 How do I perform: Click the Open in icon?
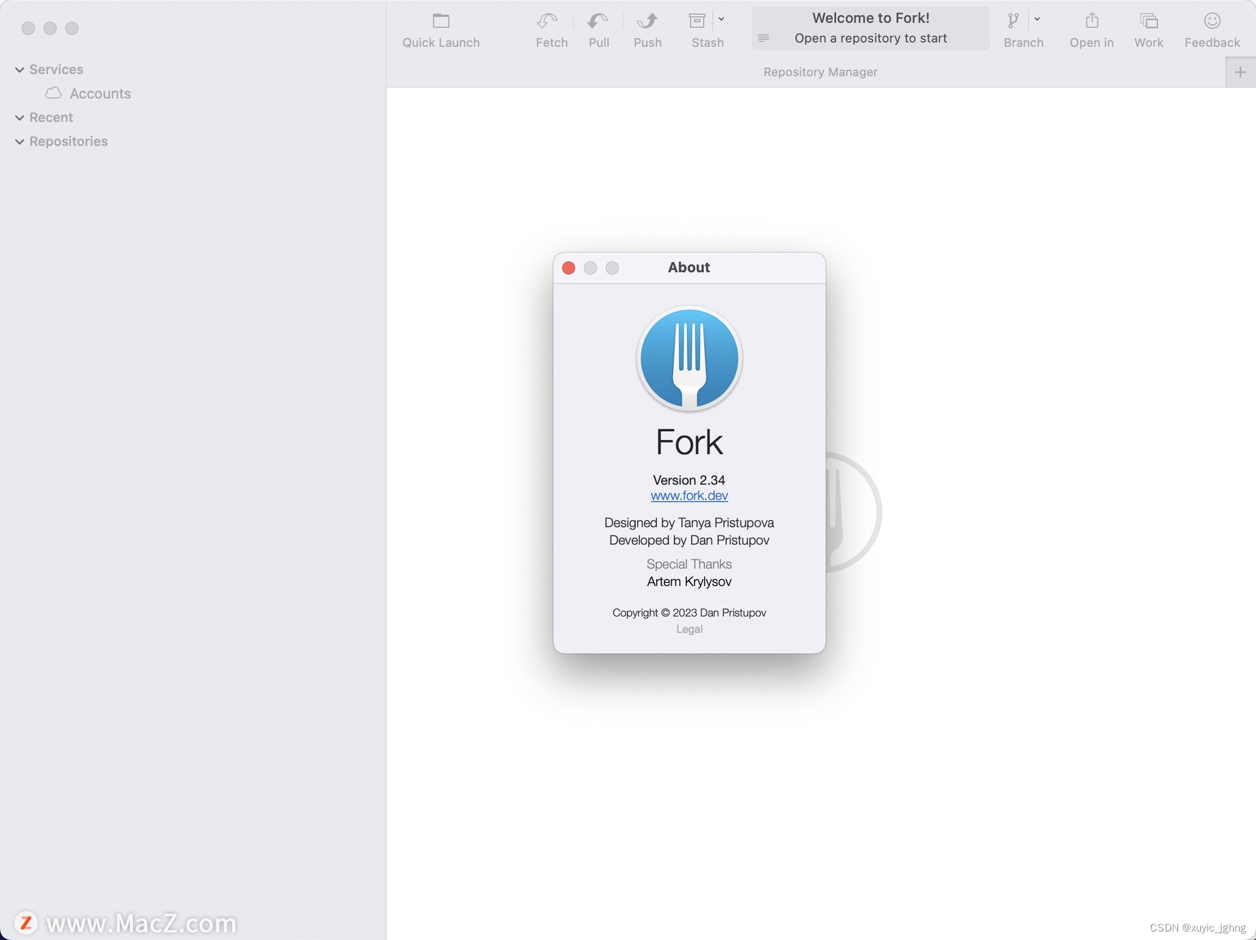point(1090,20)
